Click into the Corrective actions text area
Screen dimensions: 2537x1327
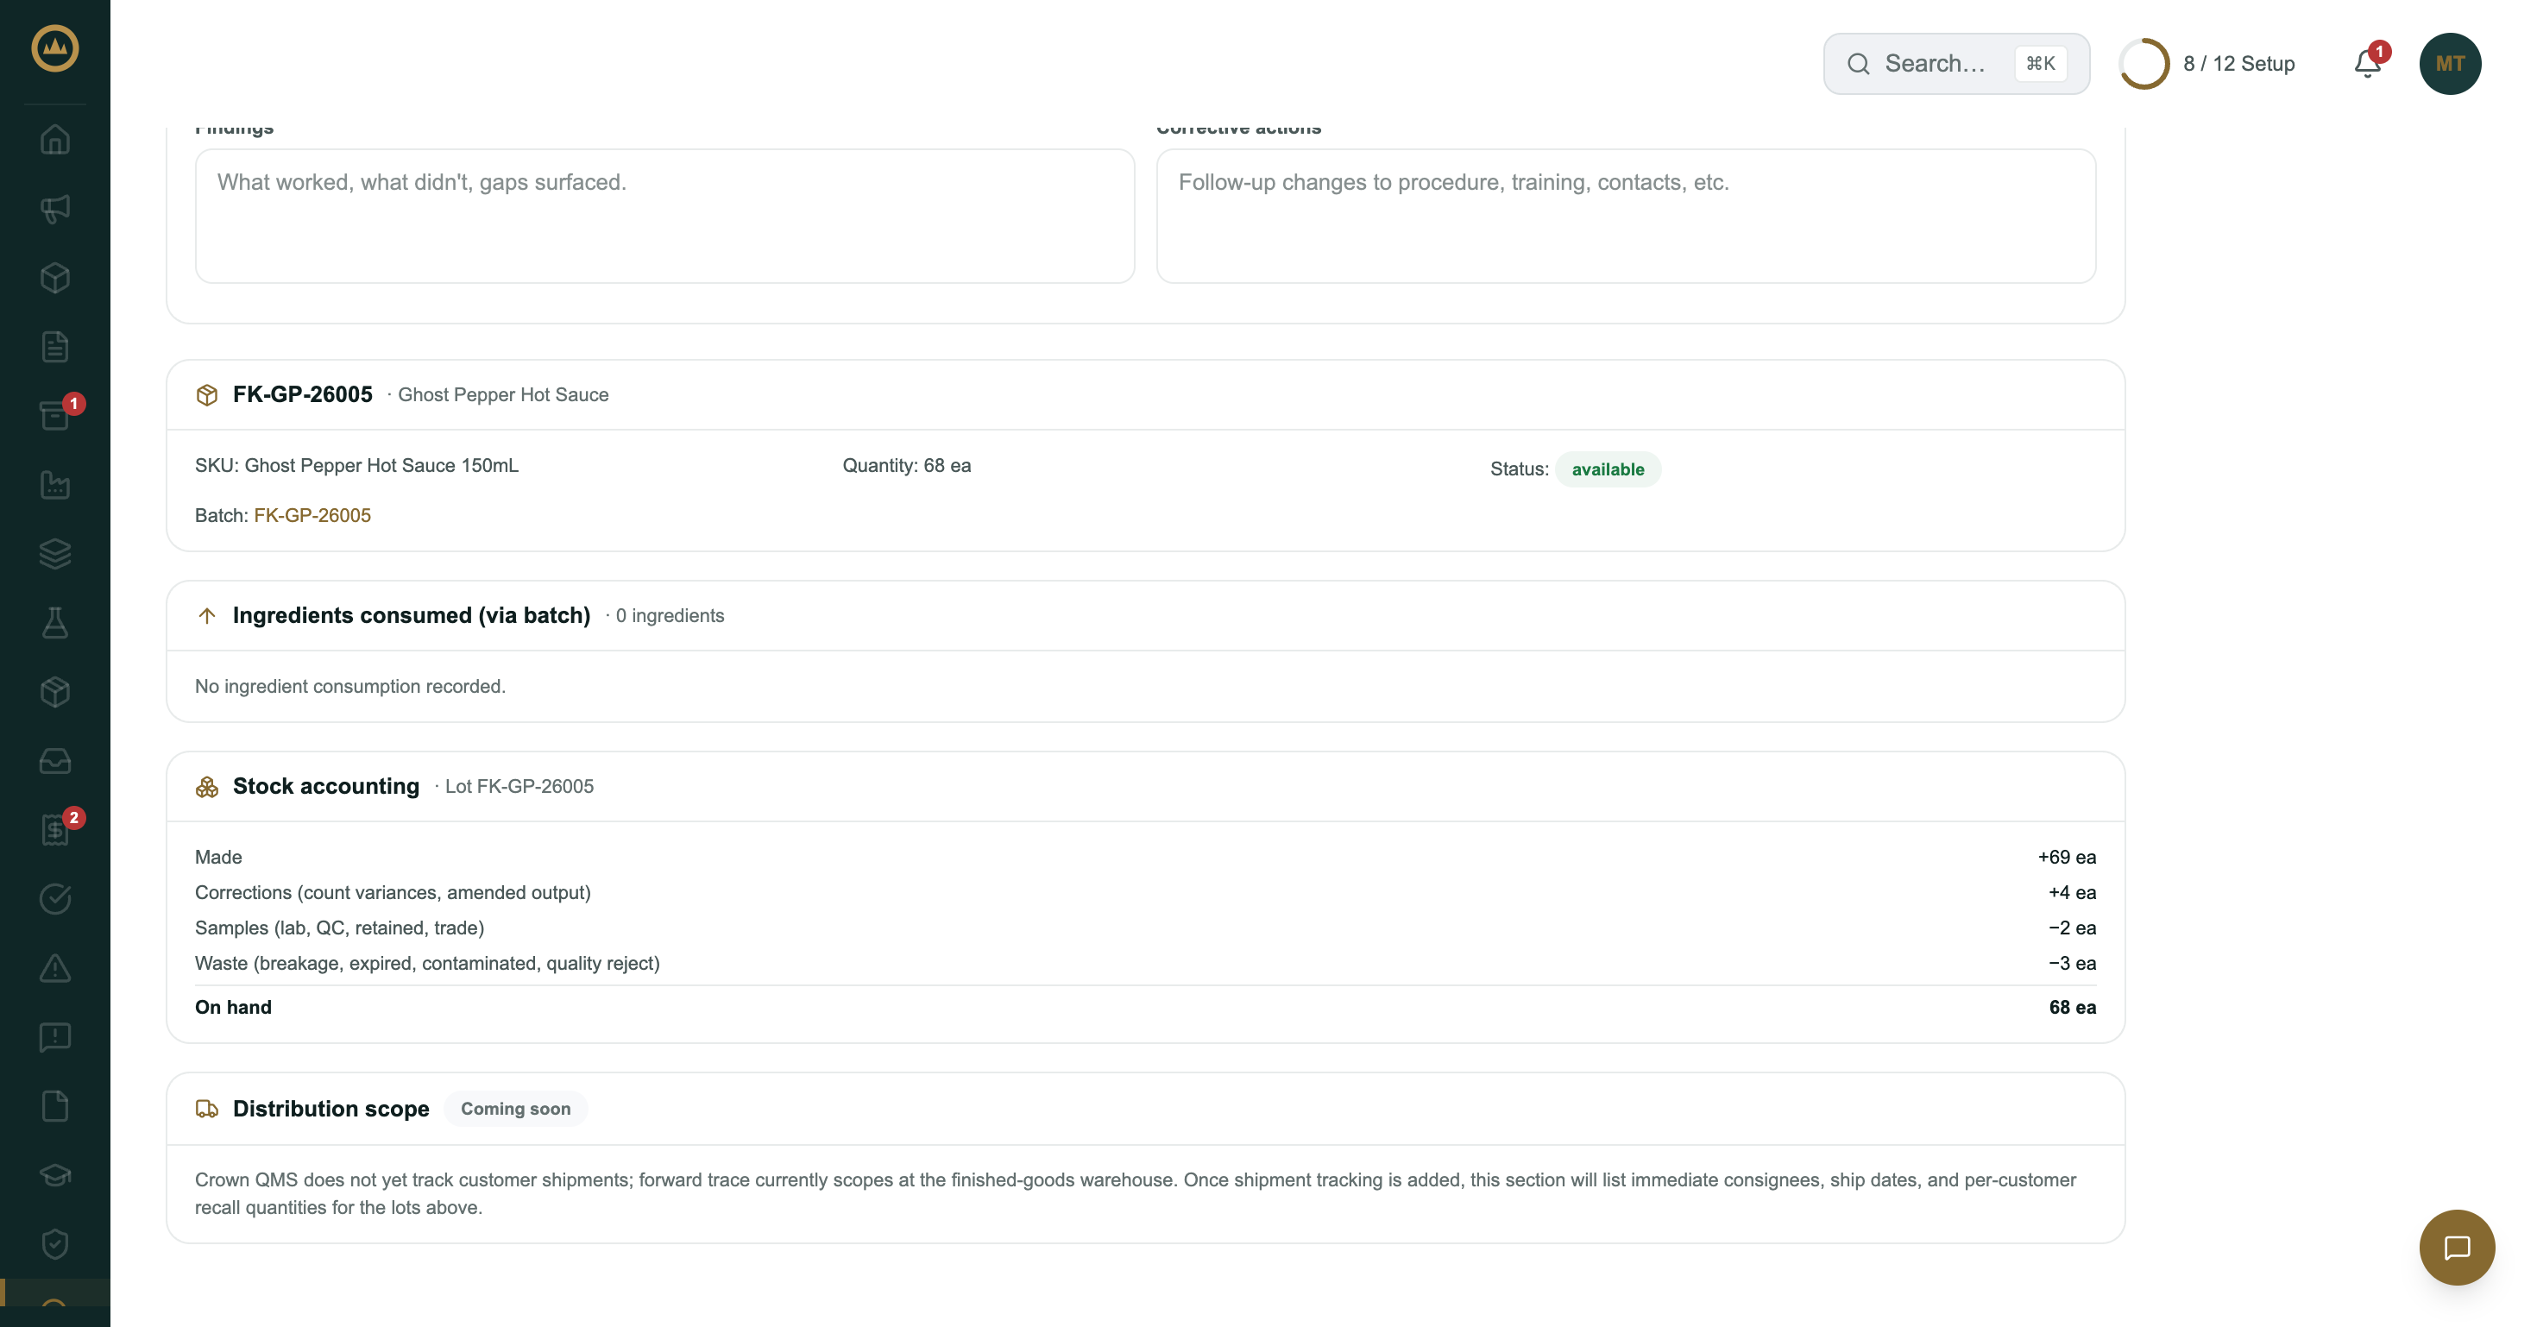coord(1626,216)
